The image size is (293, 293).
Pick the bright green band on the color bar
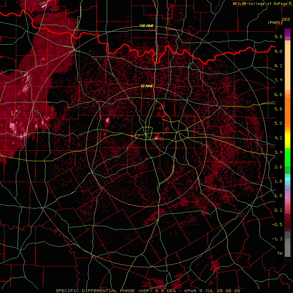[x=287, y=157]
